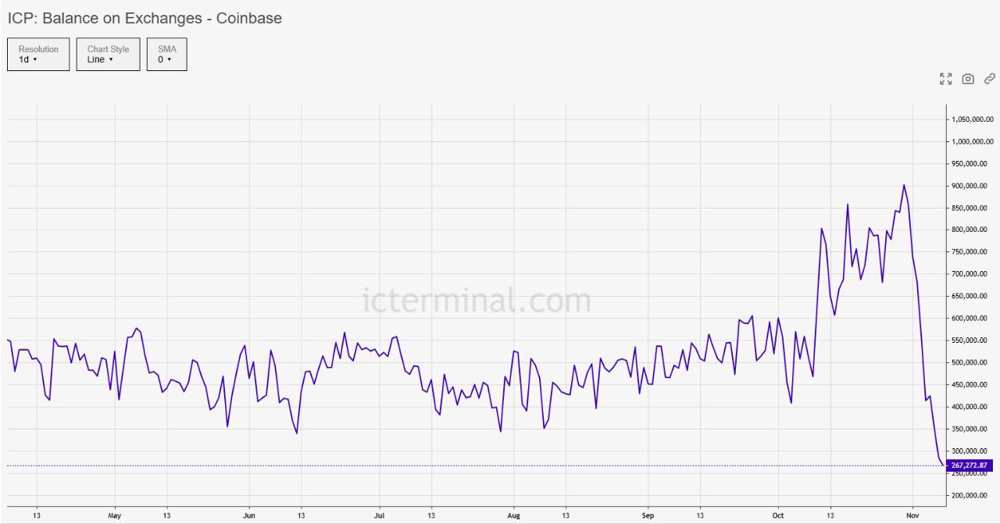Viewport: 1000px width, 524px height.
Task: Click the May label on time axis
Action: click(x=115, y=515)
